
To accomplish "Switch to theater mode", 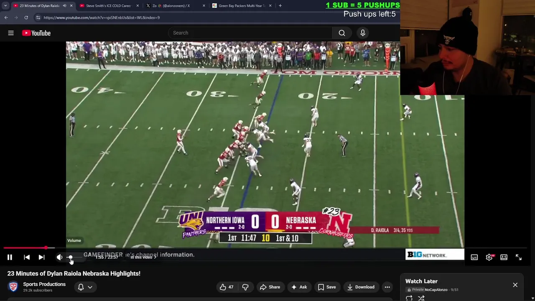I will point(504,258).
